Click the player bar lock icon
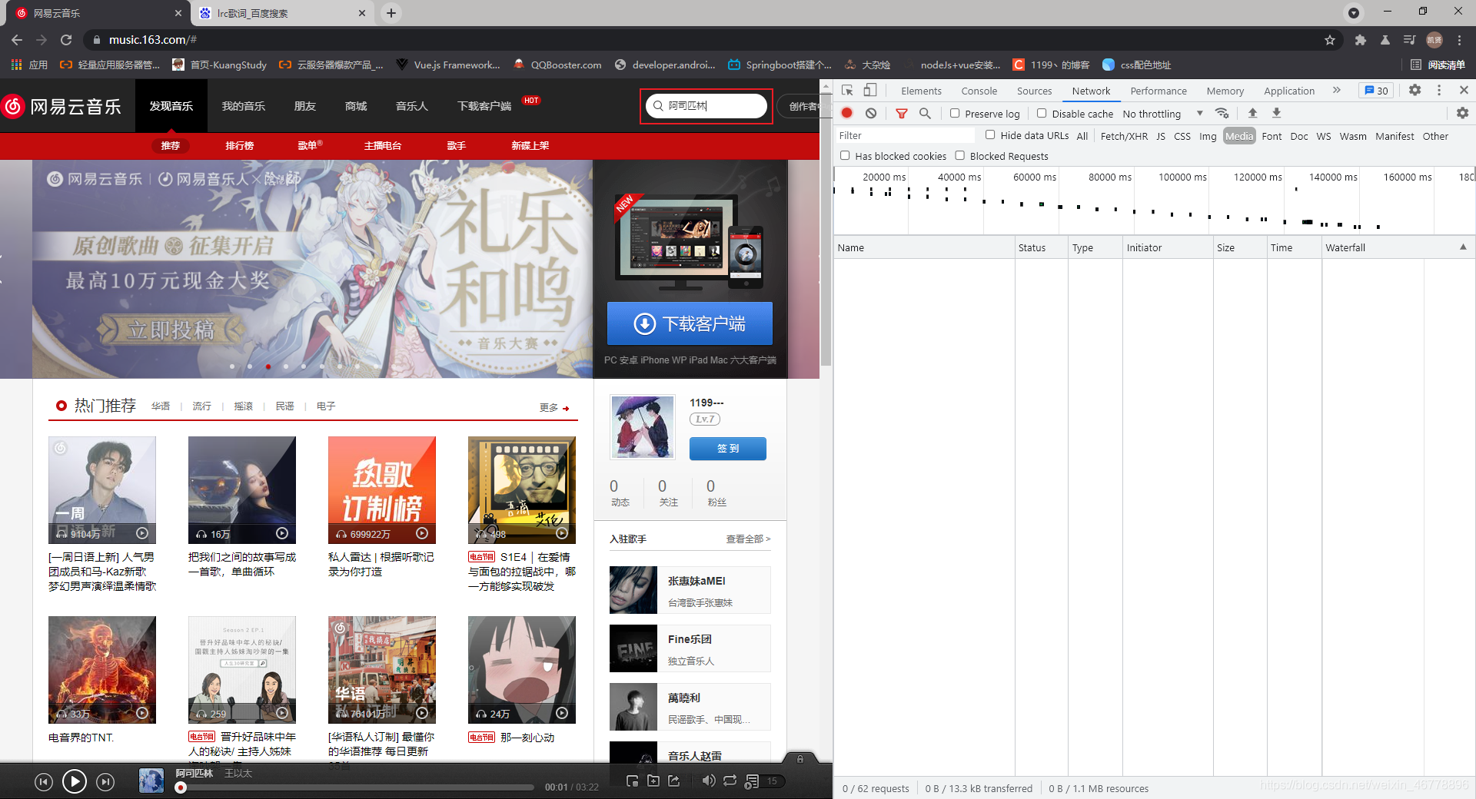1476x799 pixels. tap(800, 758)
